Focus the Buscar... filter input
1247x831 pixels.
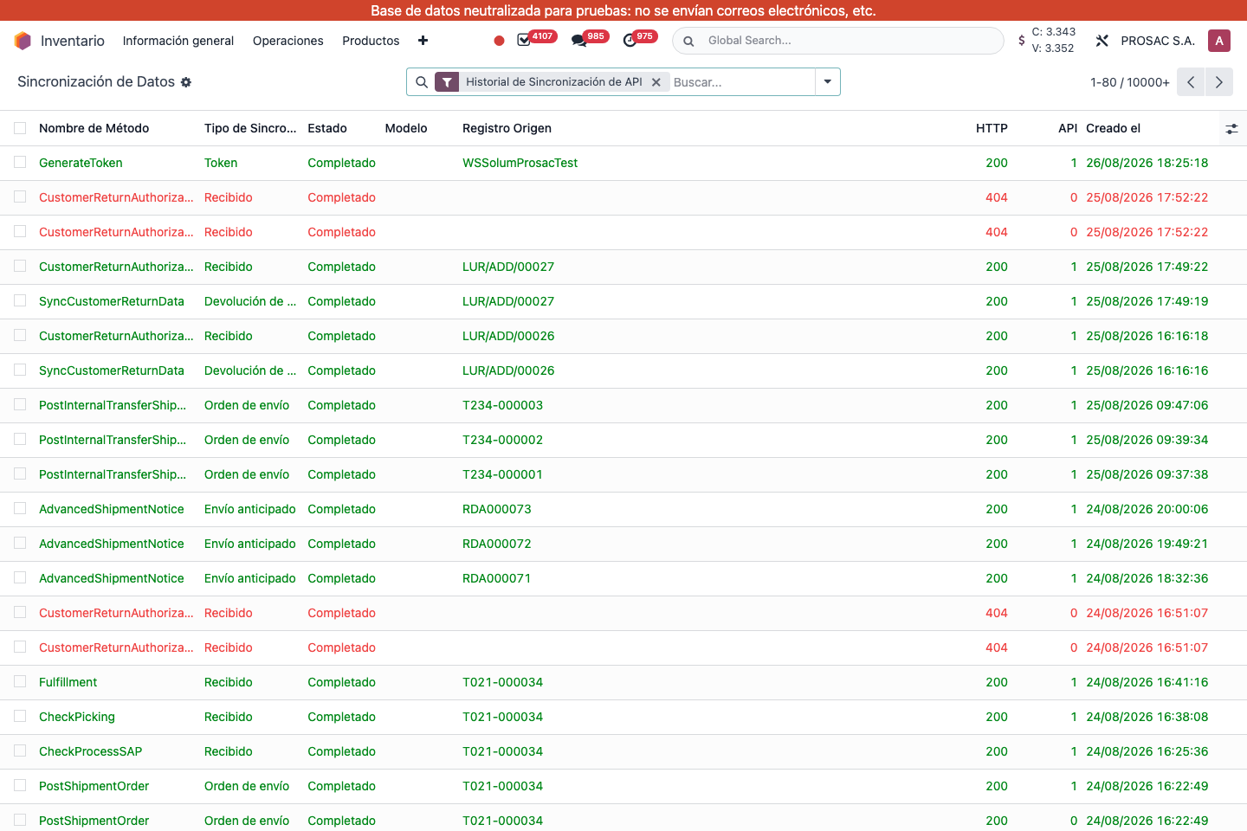point(741,82)
